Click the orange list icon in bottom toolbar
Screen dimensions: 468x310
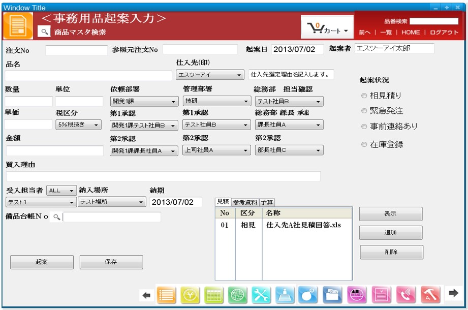pos(165,295)
